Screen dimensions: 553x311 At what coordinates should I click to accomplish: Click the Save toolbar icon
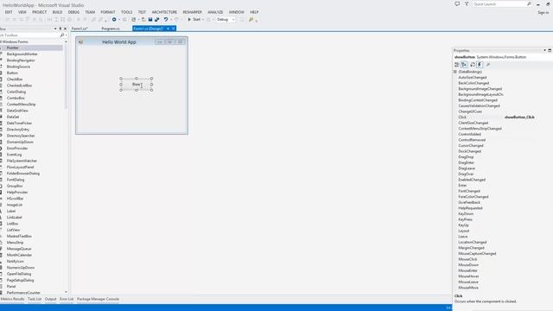pyautogui.click(x=150, y=19)
